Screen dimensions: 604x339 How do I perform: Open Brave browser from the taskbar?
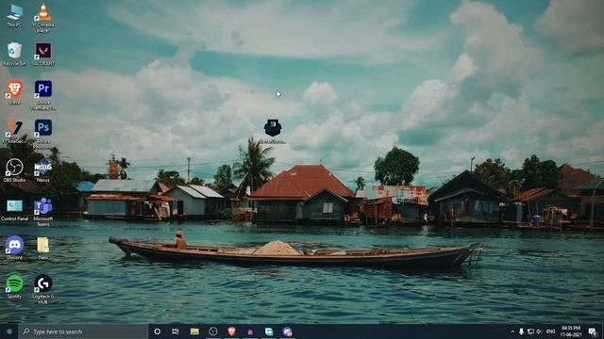click(231, 331)
